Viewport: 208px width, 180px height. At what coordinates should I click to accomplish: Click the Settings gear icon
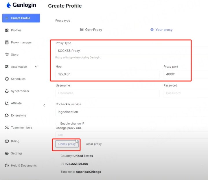click(7, 153)
